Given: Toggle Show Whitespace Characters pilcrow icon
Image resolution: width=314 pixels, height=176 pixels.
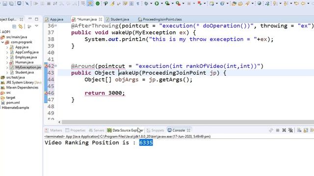Looking at the screenshot, I should (138, 3).
